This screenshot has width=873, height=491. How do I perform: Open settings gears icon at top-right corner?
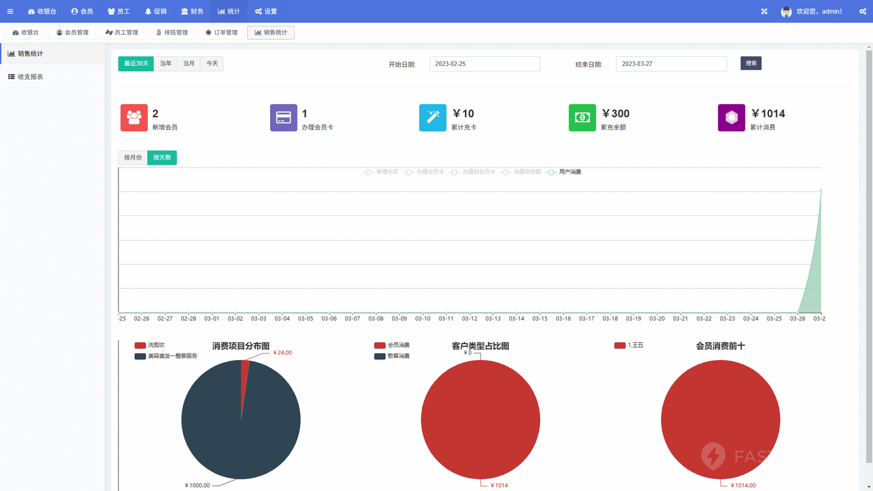click(863, 11)
